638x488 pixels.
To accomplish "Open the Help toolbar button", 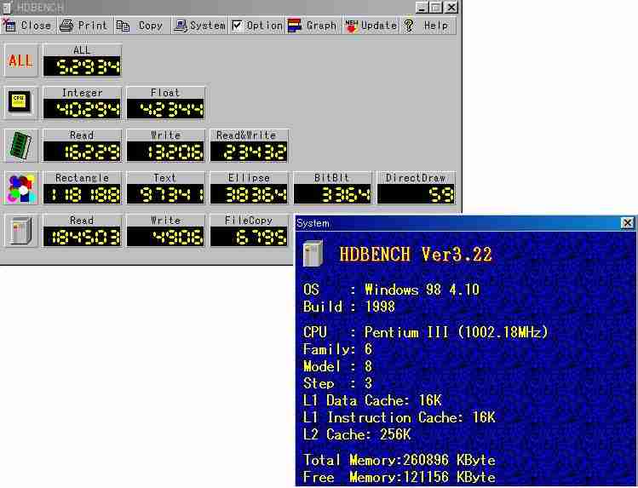I will [428, 26].
